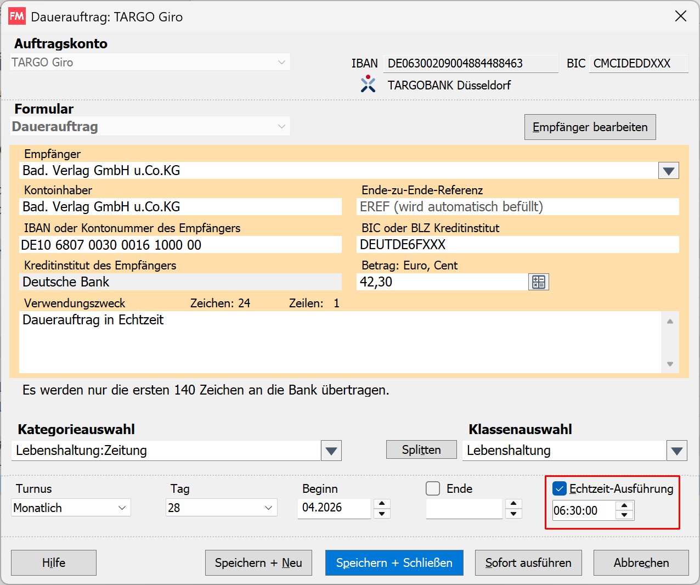The height and width of the screenshot is (585, 700).
Task: Click the Echtzeit time field 06:30:00
Action: tap(584, 510)
